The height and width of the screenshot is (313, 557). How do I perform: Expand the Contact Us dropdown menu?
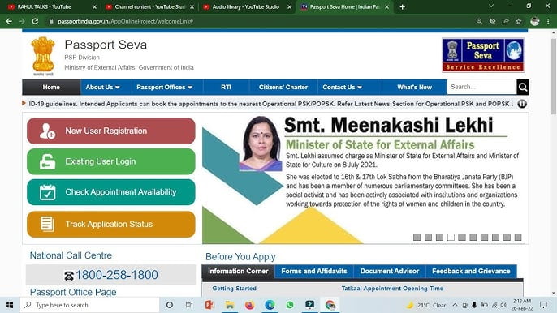tap(342, 88)
